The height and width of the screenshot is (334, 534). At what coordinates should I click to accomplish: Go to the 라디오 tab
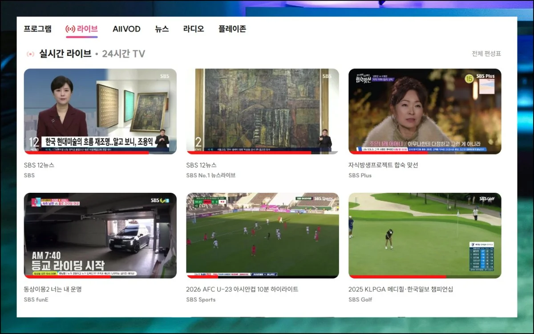tap(194, 29)
